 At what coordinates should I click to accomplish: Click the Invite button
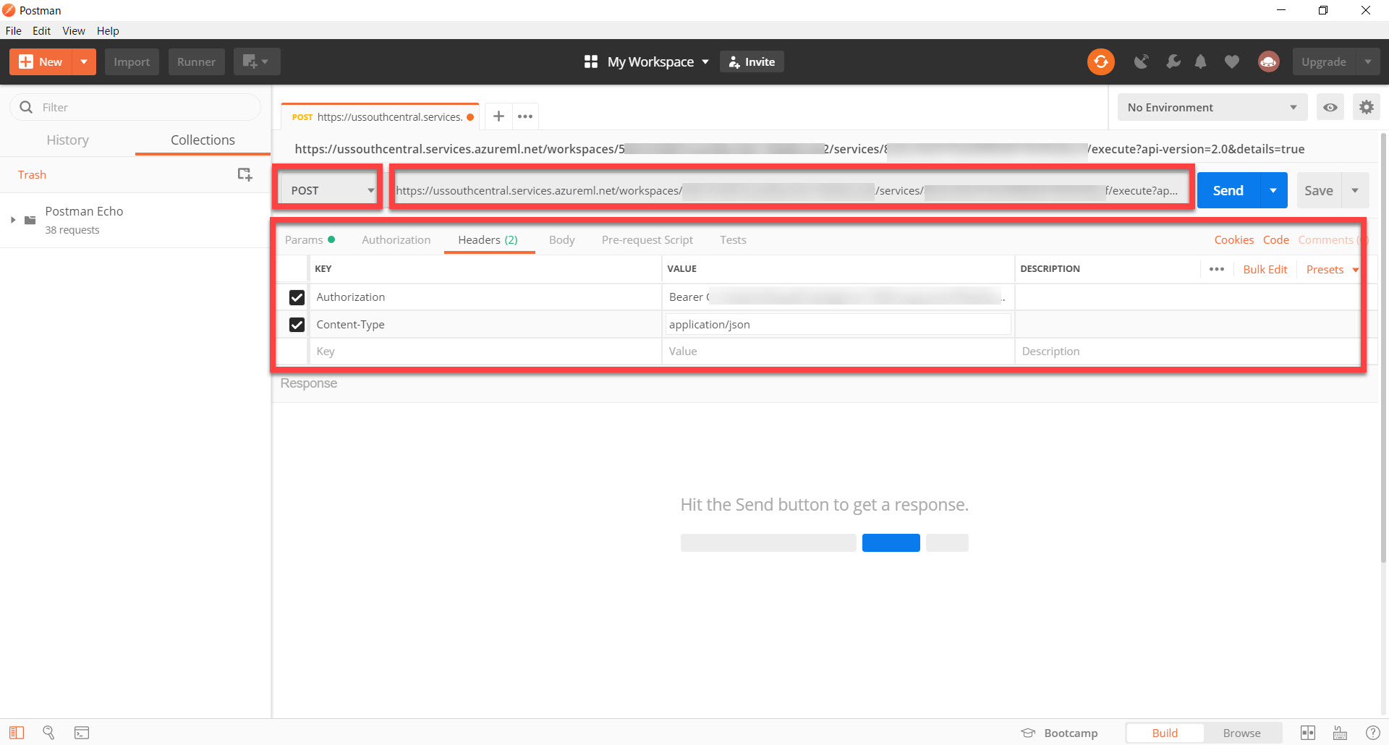point(752,62)
